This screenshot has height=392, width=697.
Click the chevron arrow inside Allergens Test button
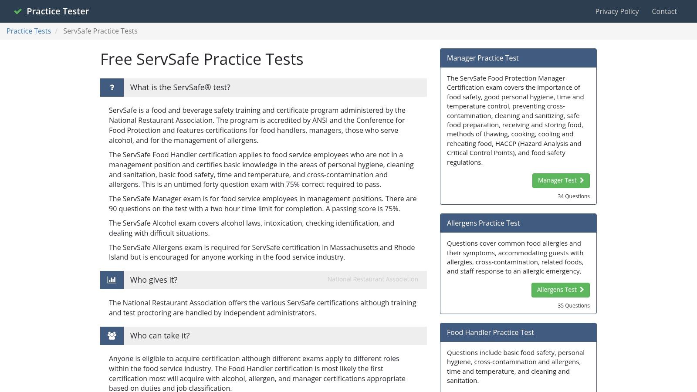click(582, 290)
